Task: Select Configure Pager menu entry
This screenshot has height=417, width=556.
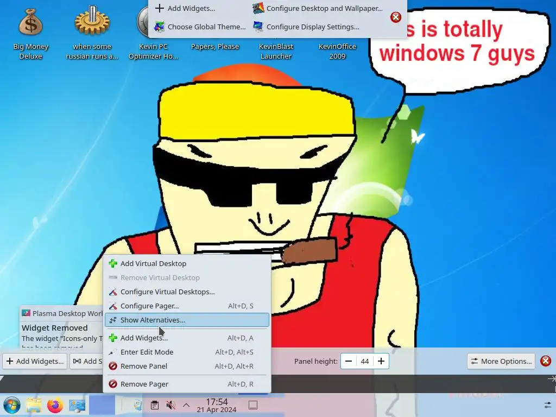Action: [x=187, y=306]
